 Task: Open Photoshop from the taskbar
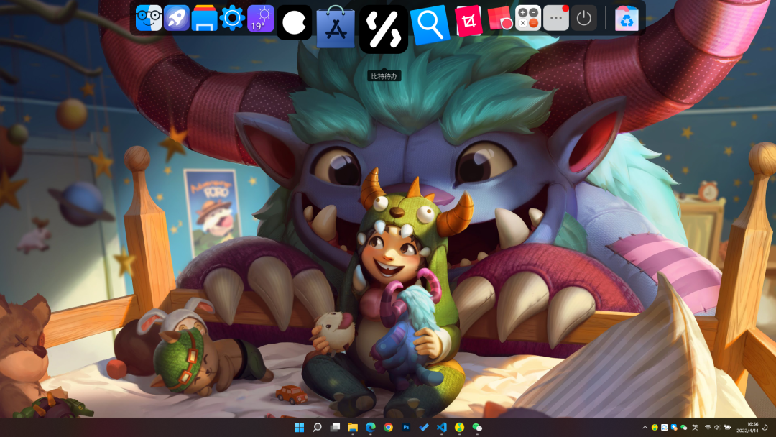pos(406,427)
